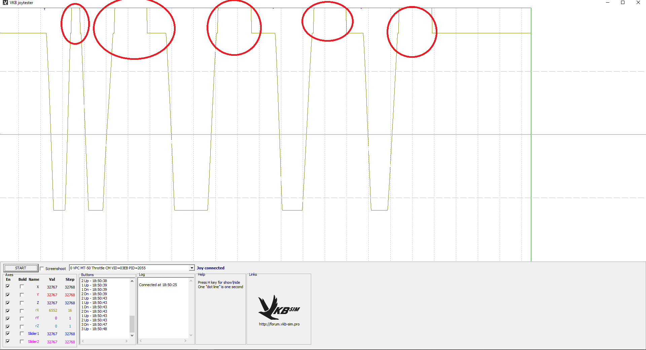Image resolution: width=646 pixels, height=350 pixels.
Task: Click the Buttons list vertical scrollbar thumb
Action: (x=132, y=323)
